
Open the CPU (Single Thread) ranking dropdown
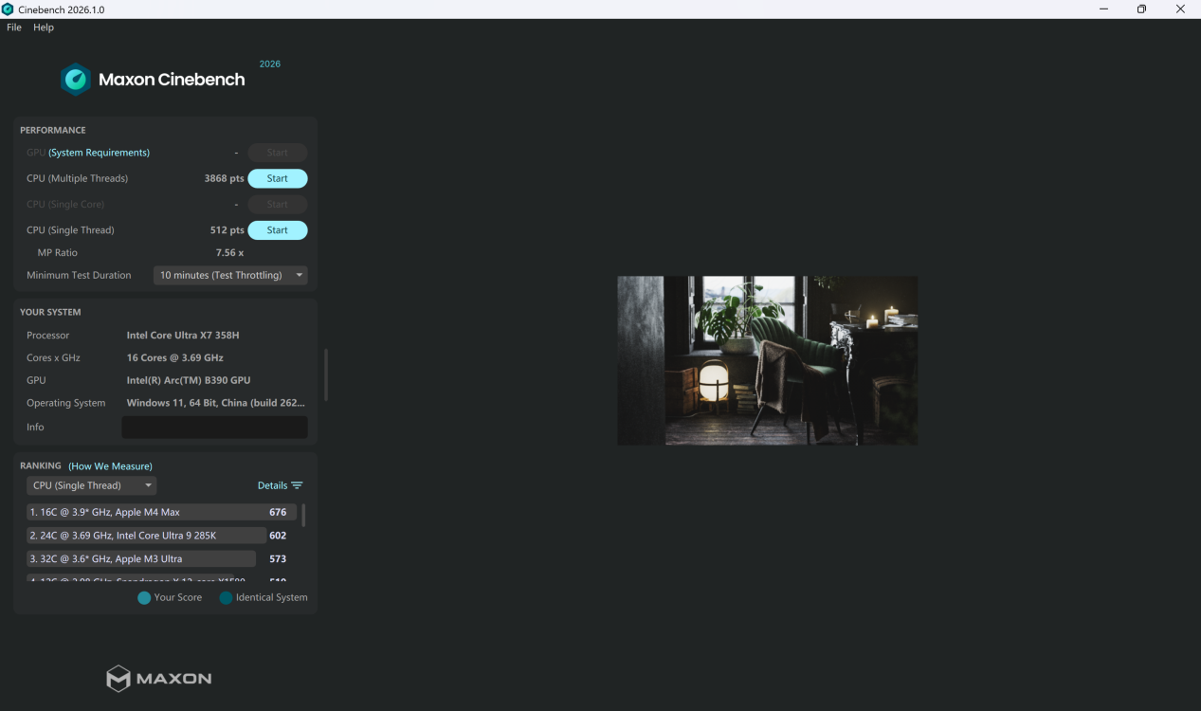coord(91,485)
